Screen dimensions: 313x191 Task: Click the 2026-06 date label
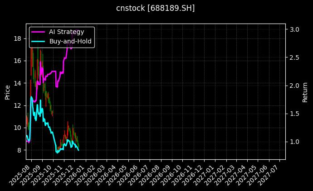pyautogui.click(x=128, y=175)
